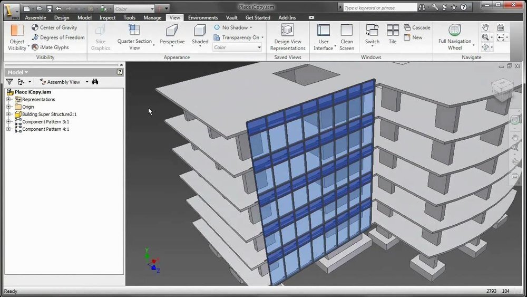Select Place iCopy.iam root node
This screenshot has width=527, height=297.
(33, 92)
